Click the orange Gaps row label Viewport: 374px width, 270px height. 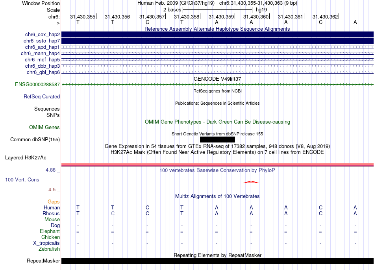tap(54, 202)
